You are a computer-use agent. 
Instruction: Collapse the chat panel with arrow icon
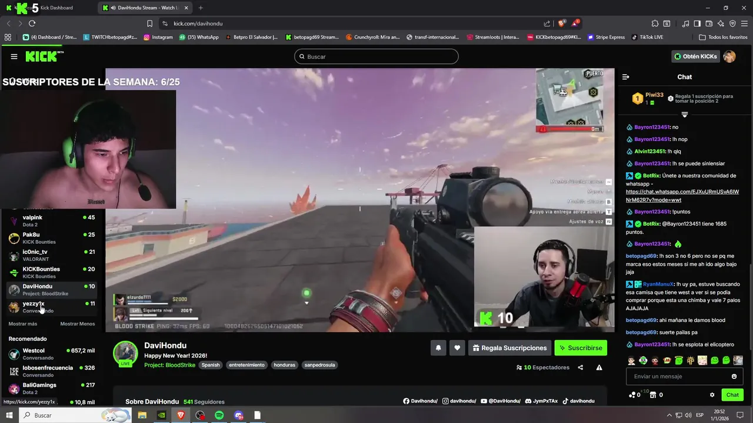[x=626, y=77]
